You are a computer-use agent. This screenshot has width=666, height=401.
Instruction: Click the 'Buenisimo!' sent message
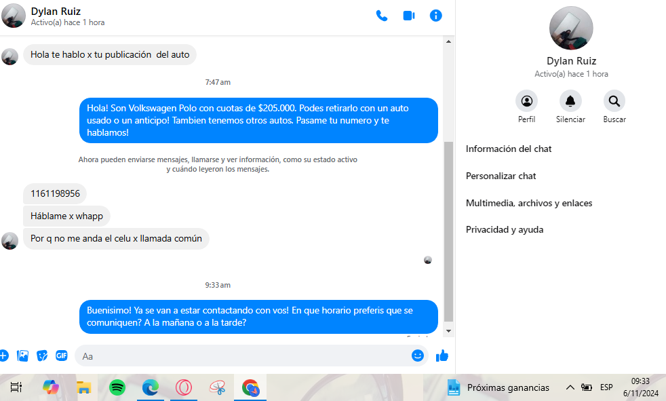pyautogui.click(x=258, y=316)
